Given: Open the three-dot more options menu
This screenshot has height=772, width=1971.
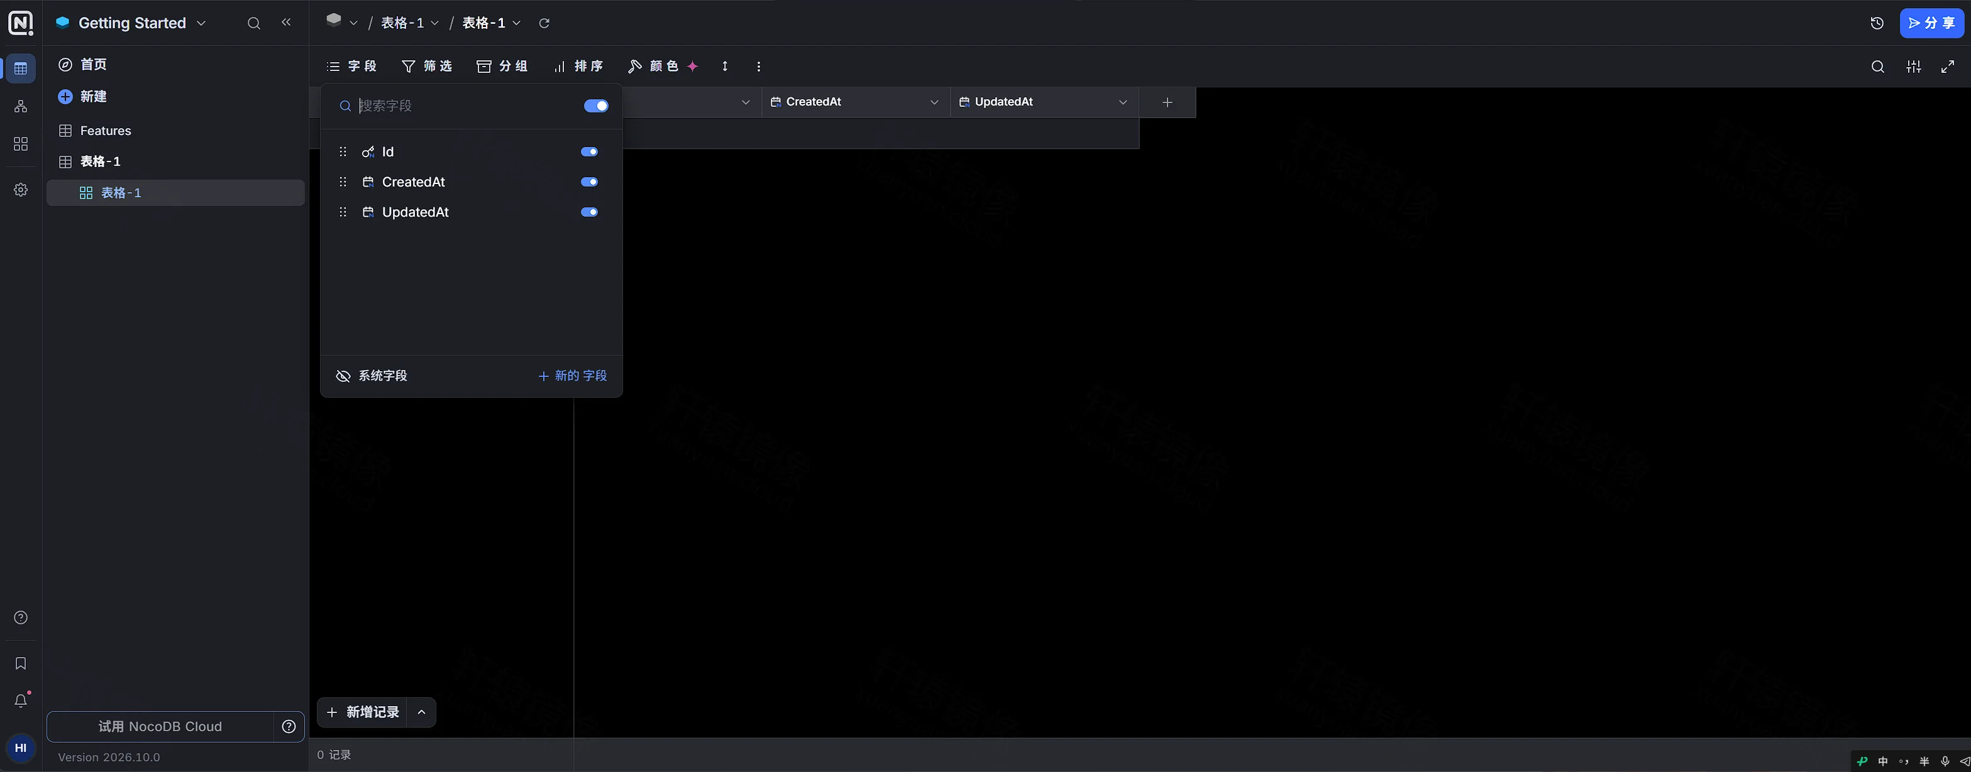Looking at the screenshot, I should coord(758,67).
